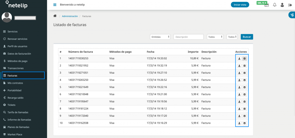Email invoice 14031719321952
This screenshot has width=295, height=138.
(x=245, y=66)
